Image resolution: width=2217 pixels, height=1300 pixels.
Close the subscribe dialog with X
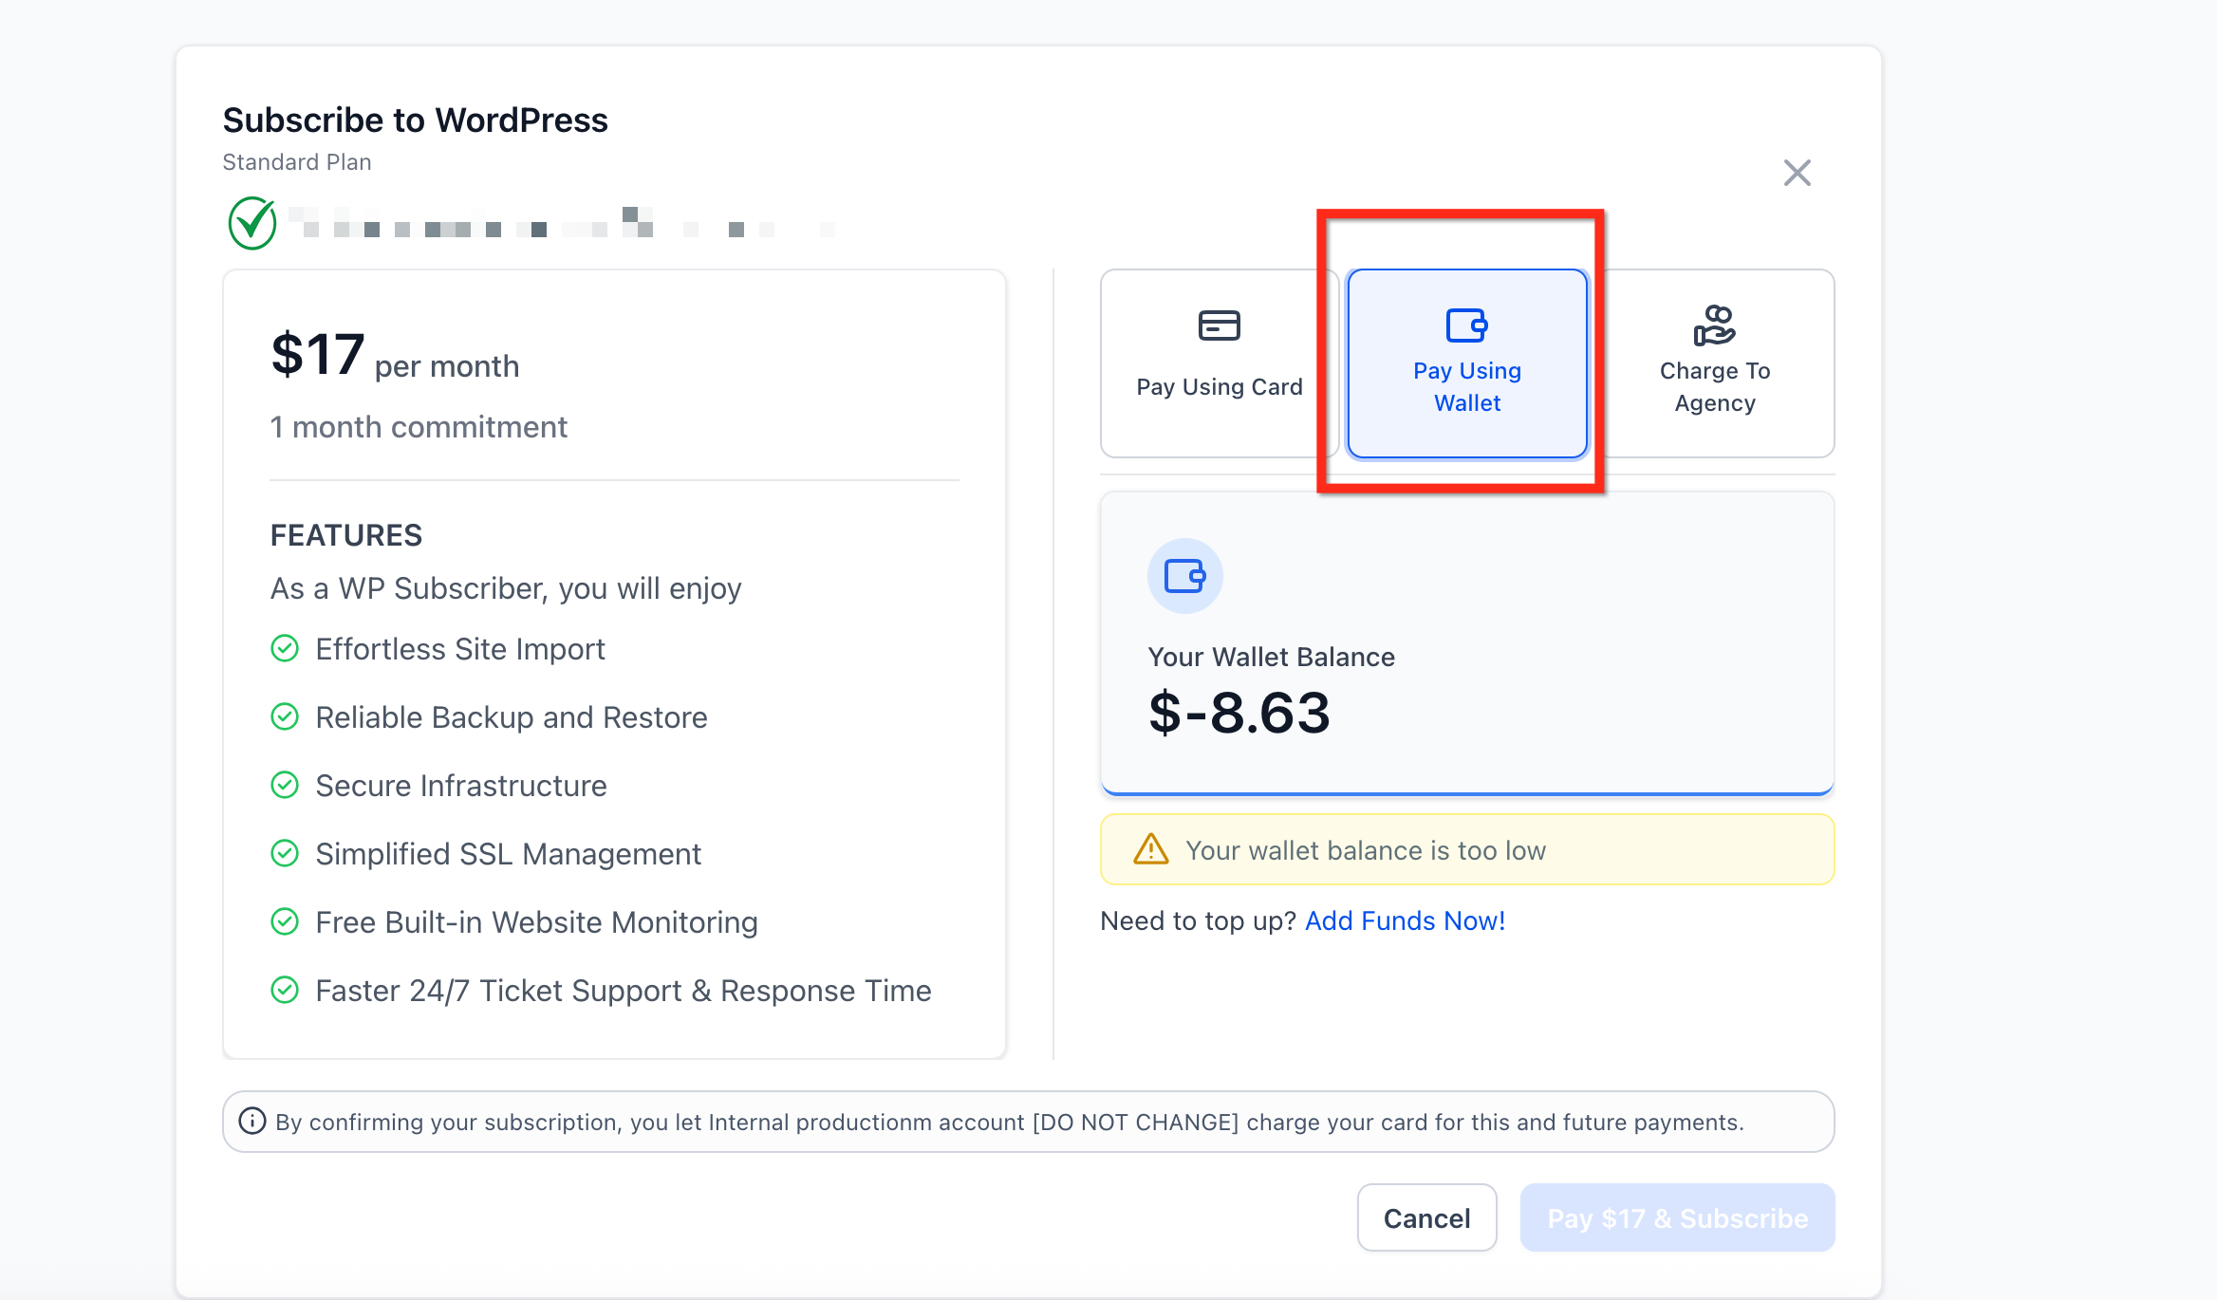(1797, 173)
